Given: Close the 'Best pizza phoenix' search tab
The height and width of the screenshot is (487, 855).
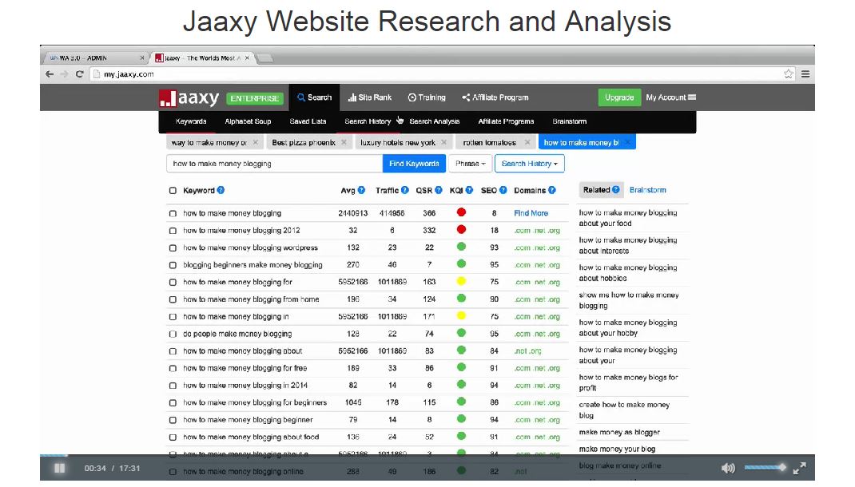Looking at the screenshot, I should coord(344,142).
